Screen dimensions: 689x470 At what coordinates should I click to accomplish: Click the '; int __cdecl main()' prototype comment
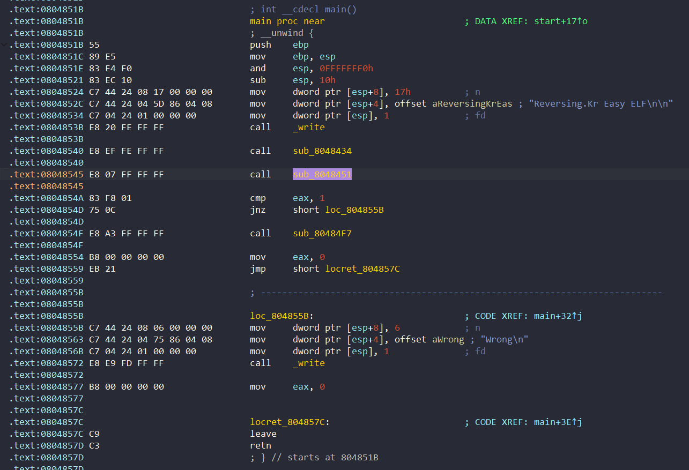(x=303, y=9)
